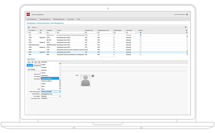Choose Chinese Traditional from the language list
The image size is (215, 133).
coord(47,81)
